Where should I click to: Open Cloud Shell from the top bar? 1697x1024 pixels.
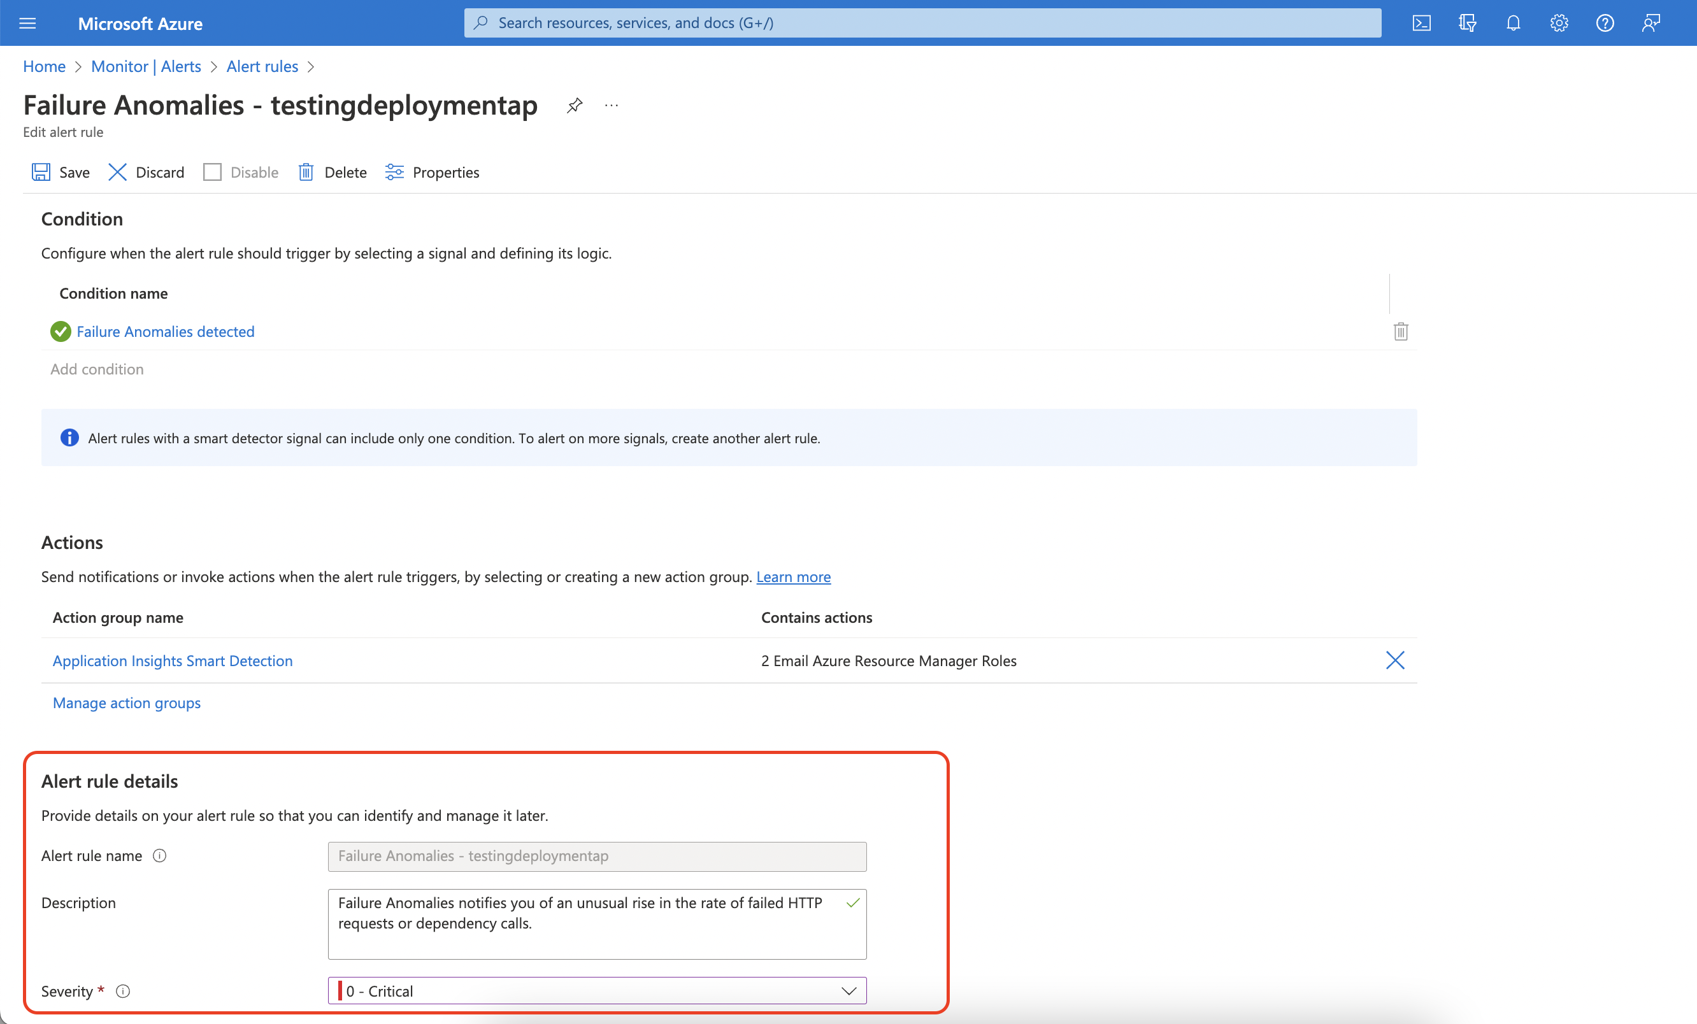[1422, 24]
